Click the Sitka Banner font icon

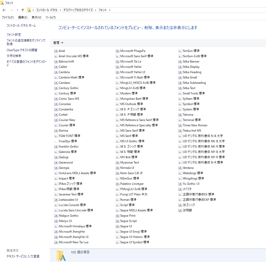(180, 61)
